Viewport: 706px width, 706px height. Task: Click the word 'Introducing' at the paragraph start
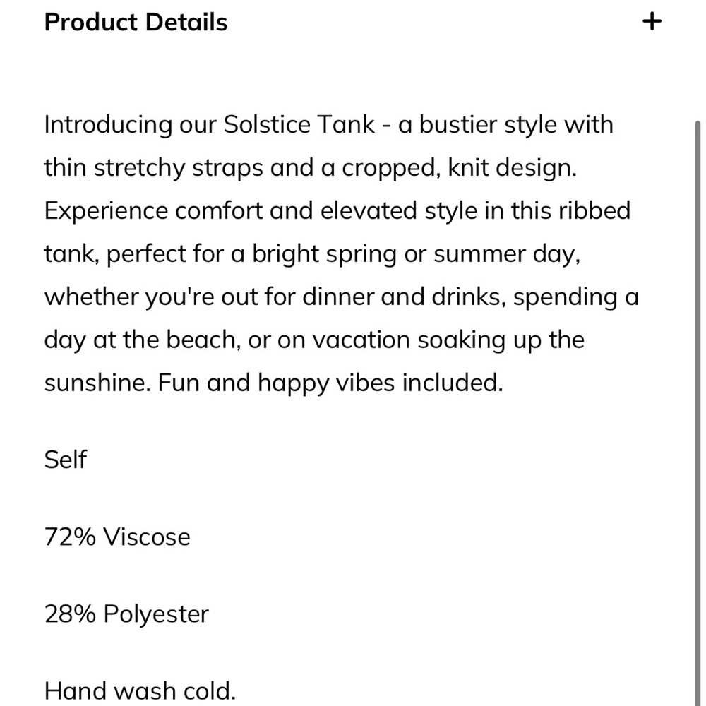point(108,125)
